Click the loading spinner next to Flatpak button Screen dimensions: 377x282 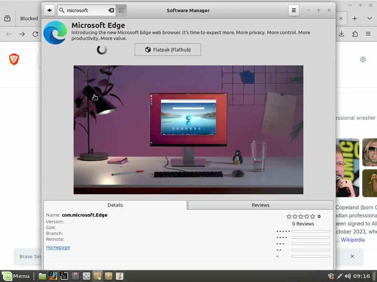[102, 50]
